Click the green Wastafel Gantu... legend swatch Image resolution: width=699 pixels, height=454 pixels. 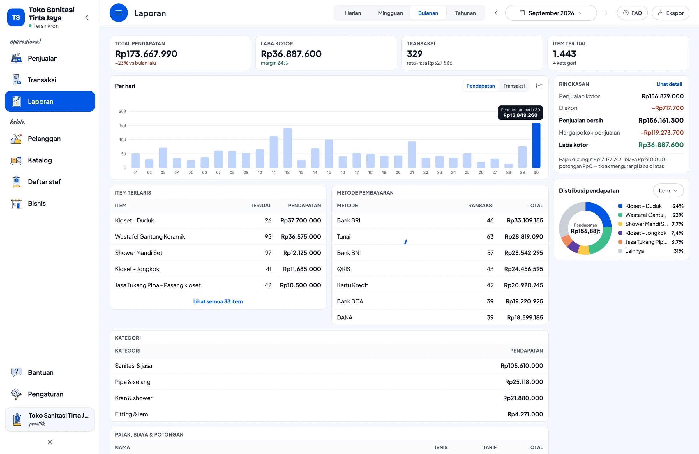pyautogui.click(x=620, y=215)
